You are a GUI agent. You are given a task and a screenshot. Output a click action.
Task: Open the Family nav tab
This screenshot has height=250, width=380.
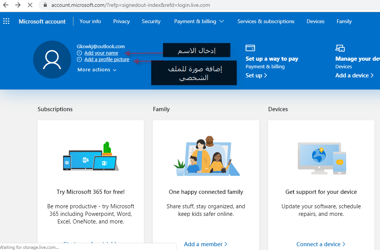click(344, 21)
